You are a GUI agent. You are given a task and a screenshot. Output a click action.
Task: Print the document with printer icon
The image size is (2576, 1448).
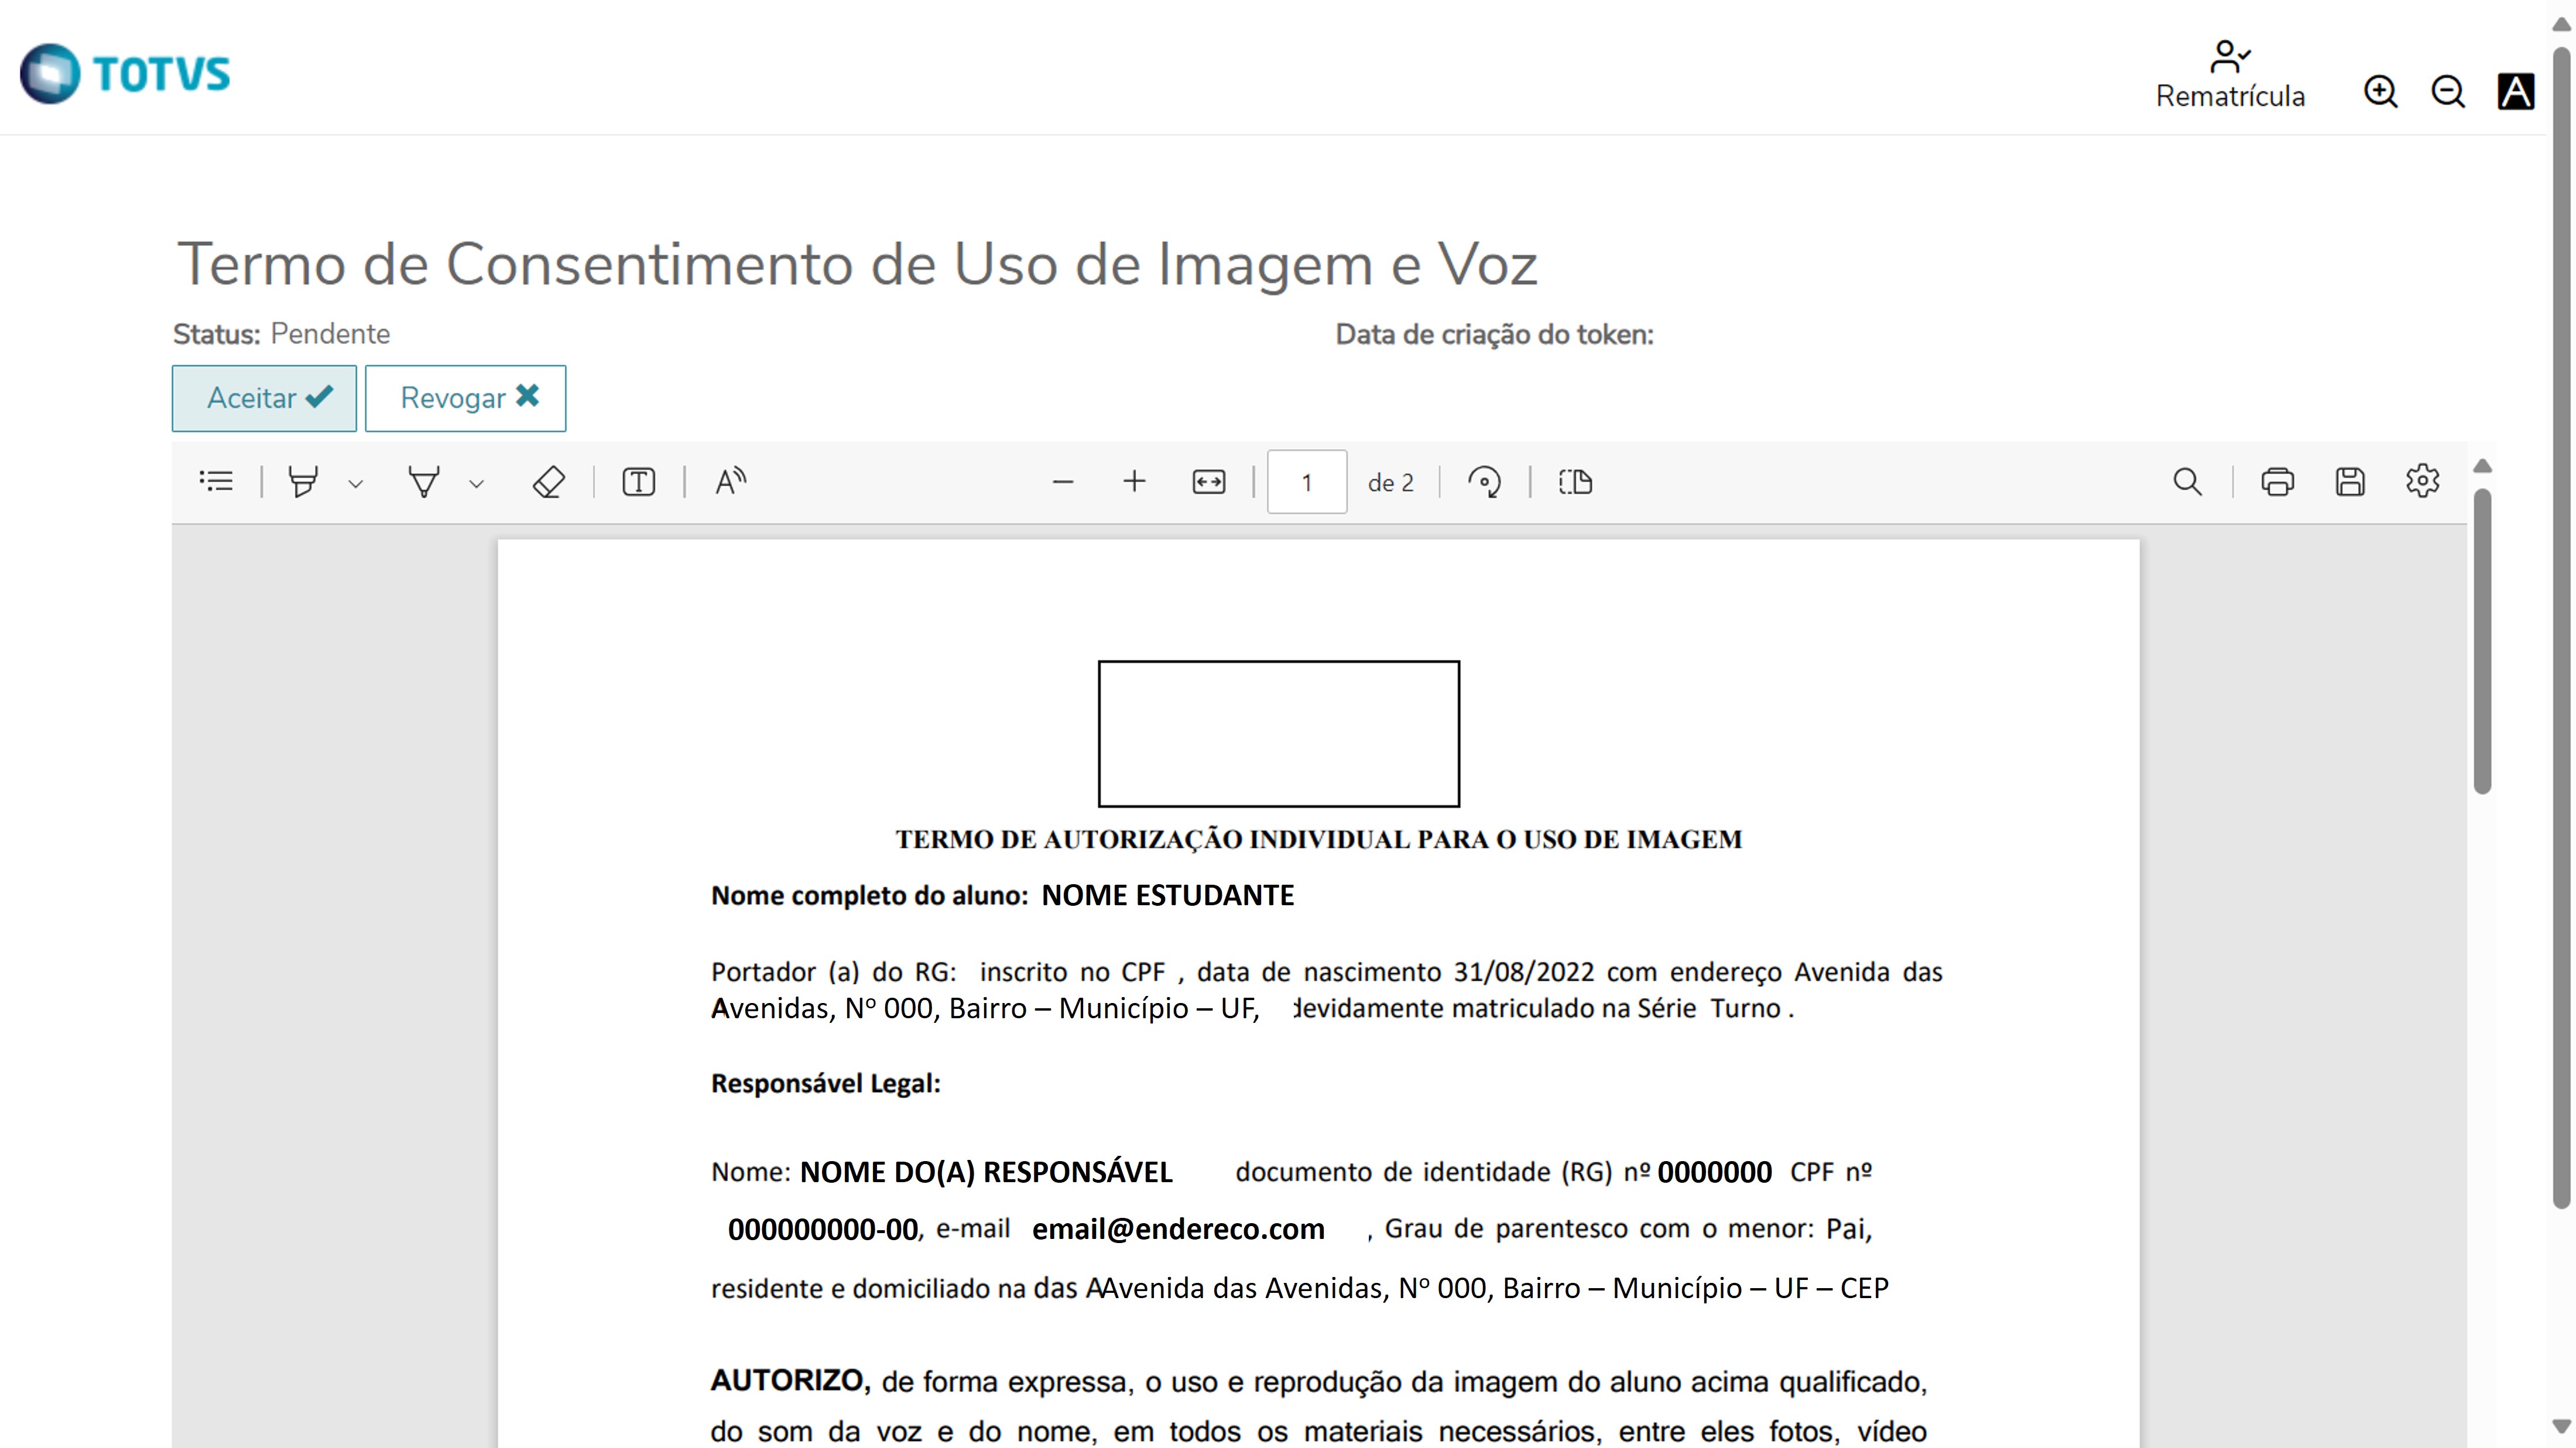tap(2277, 482)
